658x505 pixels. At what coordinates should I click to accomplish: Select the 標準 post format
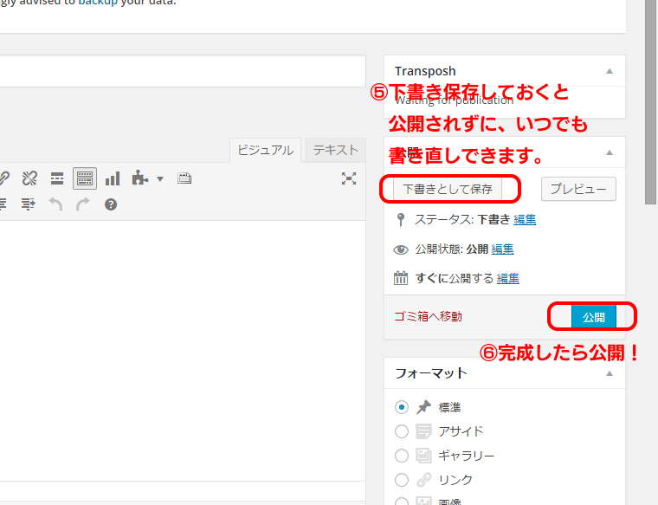point(402,407)
